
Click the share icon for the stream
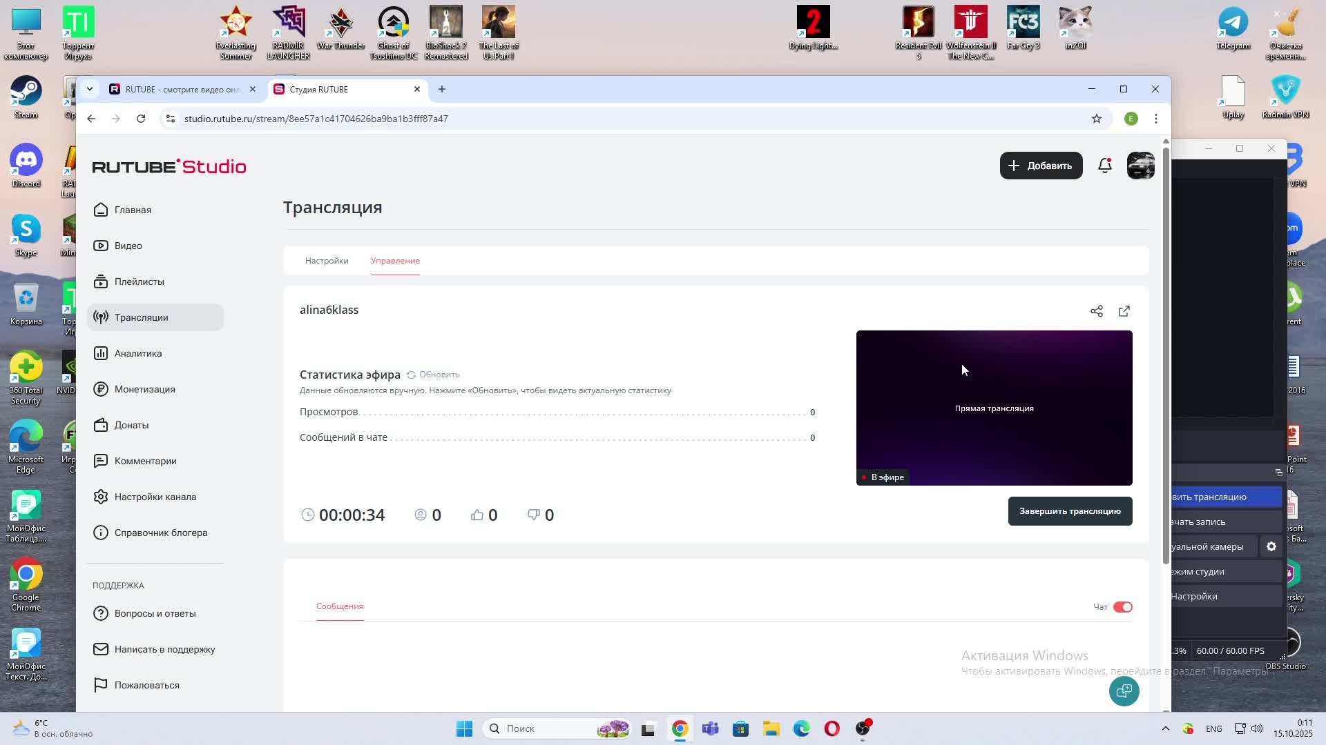tap(1096, 311)
